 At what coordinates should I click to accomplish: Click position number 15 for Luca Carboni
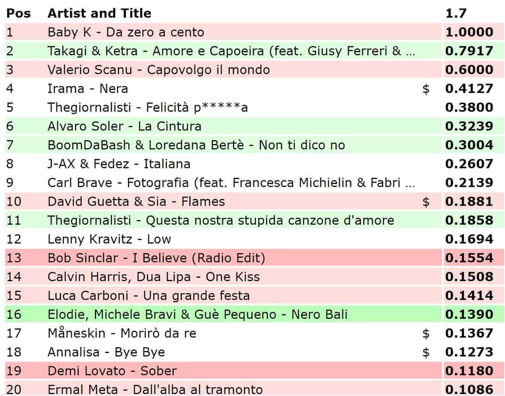point(14,296)
